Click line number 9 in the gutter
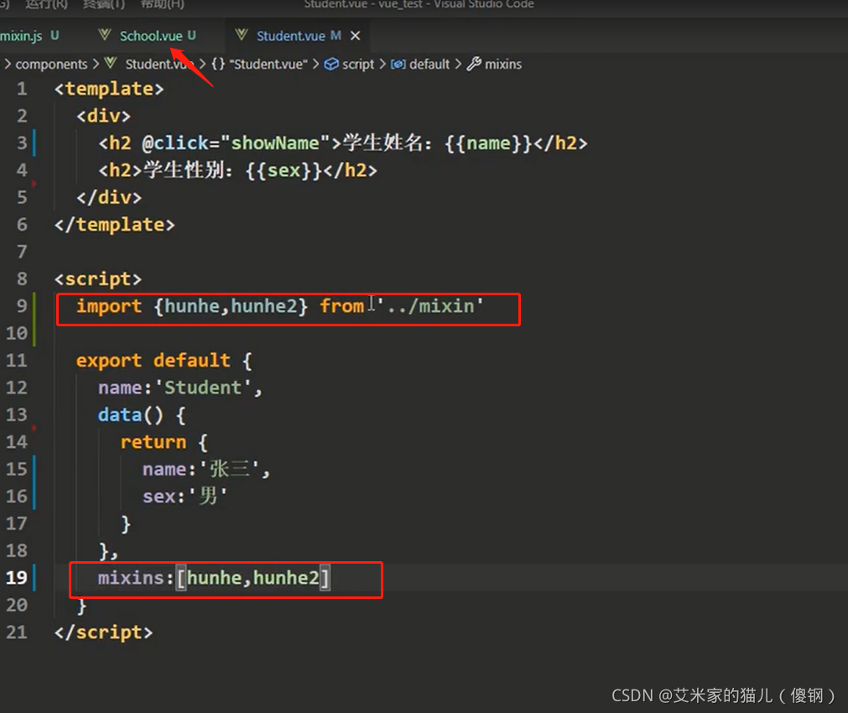Viewport: 848px width, 713px height. click(22, 305)
